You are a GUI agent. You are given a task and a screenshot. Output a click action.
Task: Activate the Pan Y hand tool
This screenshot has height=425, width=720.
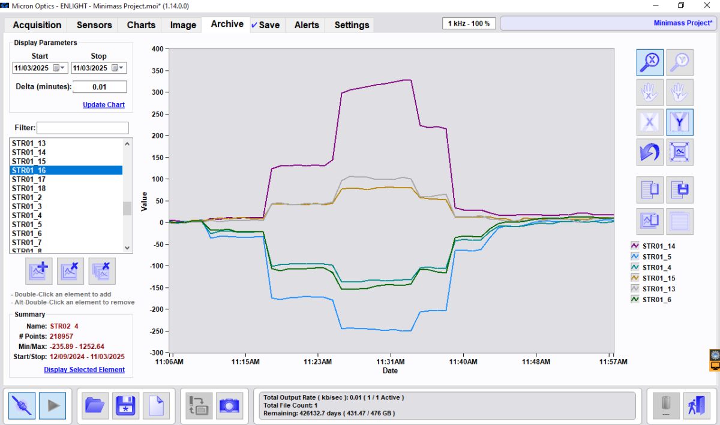(680, 92)
